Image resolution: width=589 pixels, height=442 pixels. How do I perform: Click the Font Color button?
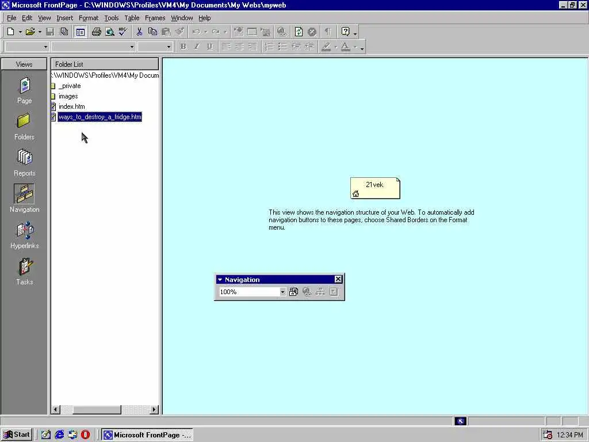[x=345, y=47]
